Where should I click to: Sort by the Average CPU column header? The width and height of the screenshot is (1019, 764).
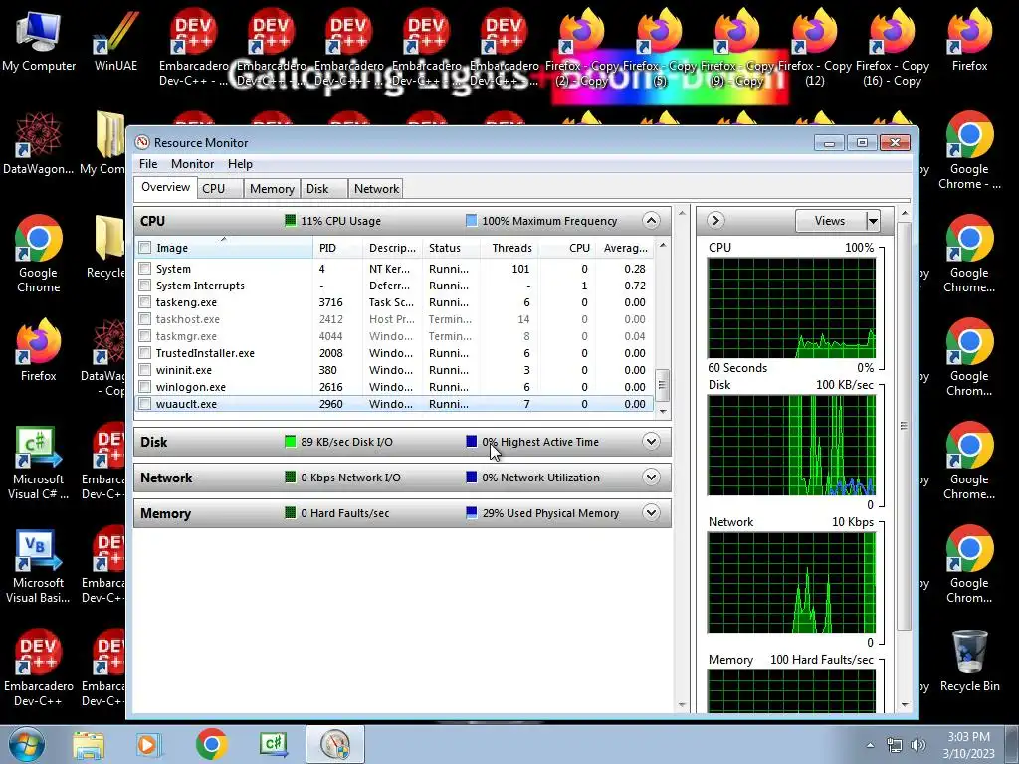click(625, 248)
